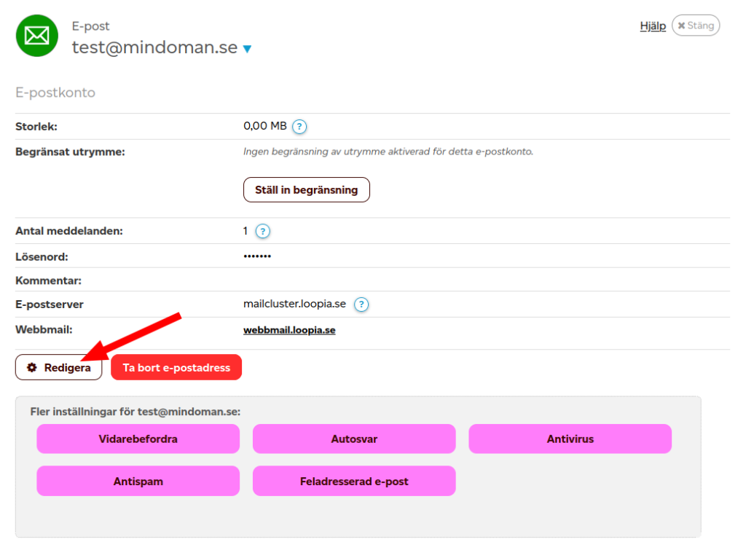746x550 pixels.
Task: Open the Hjälp link
Action: [x=652, y=25]
